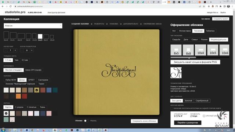Open the Windows Start menu
235x132 pixels.
click(x=3, y=130)
